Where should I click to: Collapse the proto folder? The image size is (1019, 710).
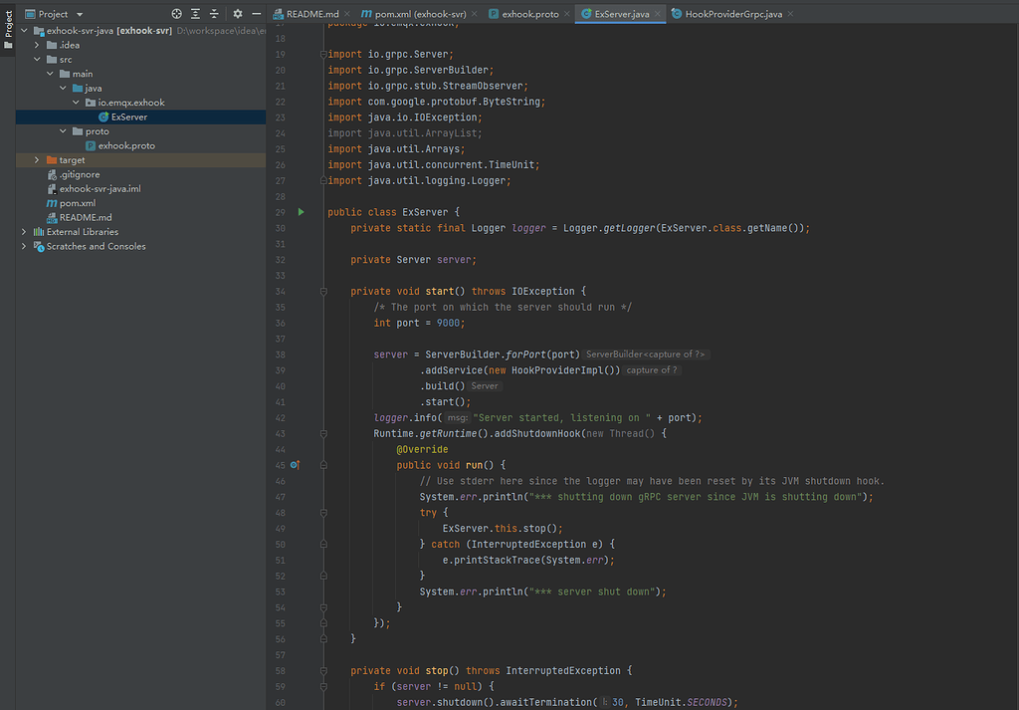tap(64, 131)
